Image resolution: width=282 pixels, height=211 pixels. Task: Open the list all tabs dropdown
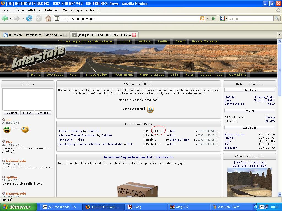click(x=280, y=35)
